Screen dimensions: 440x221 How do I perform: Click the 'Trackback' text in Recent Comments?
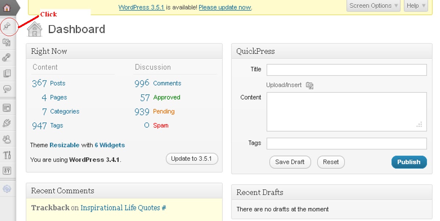[50, 208]
